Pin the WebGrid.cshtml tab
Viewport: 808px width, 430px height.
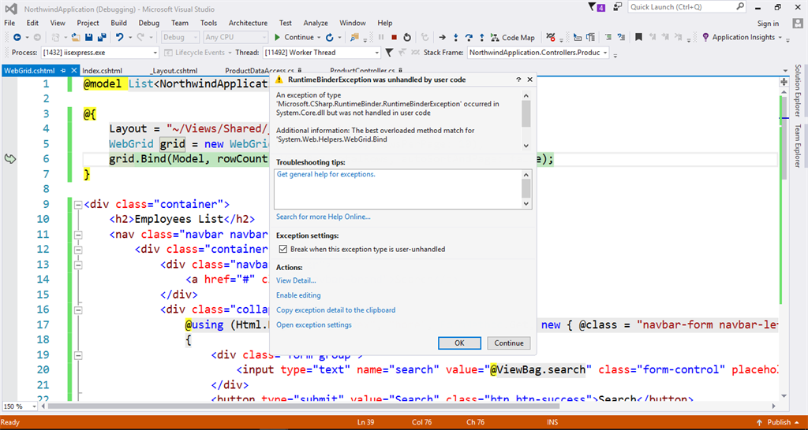[63, 70]
